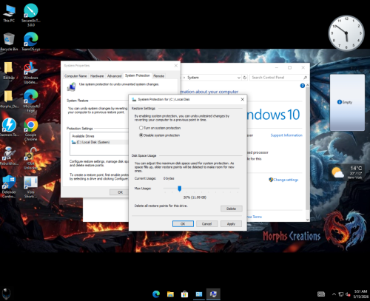Open Defender Control desktop shortcut
Viewport: 370px width, 301px height.
(x=9, y=187)
